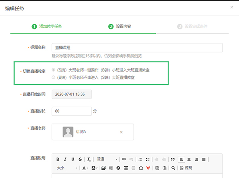Align text to center in editor

point(189,159)
